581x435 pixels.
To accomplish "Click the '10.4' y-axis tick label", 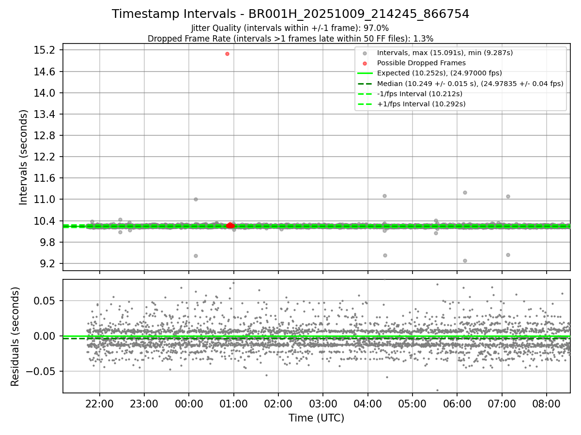I will click(x=46, y=221).
